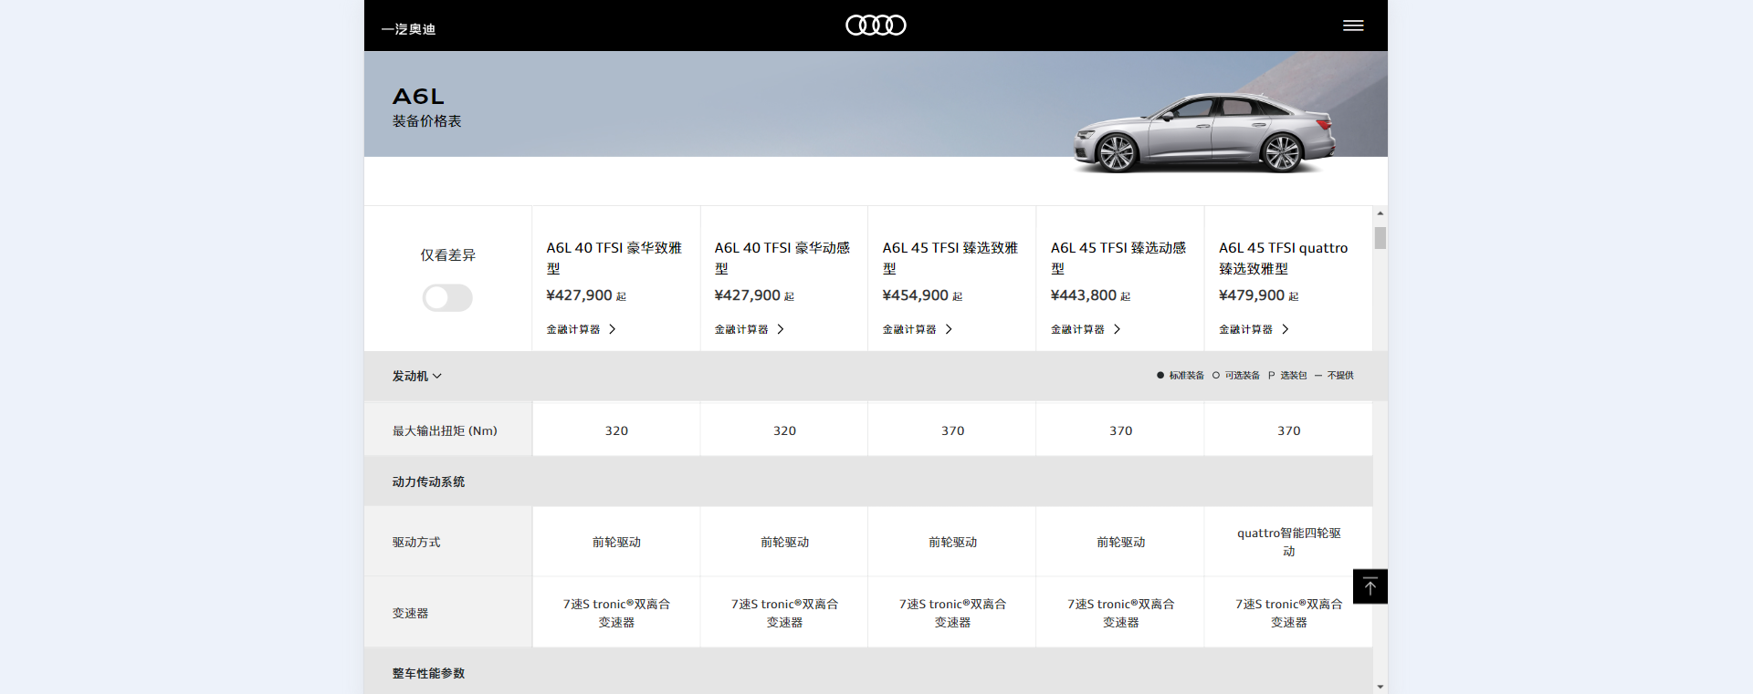Click the silver A6L car image
The image size is (1753, 694).
click(x=1205, y=134)
